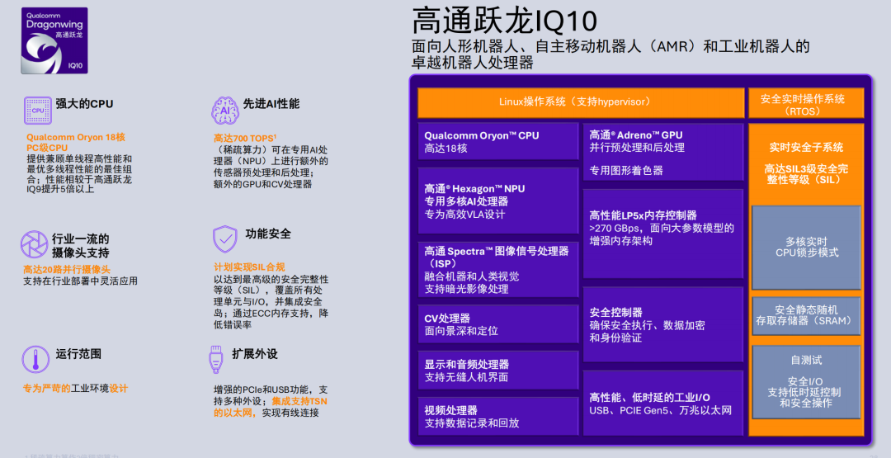
Task: Click text 支持暗光影像处理
Action: click(466, 289)
